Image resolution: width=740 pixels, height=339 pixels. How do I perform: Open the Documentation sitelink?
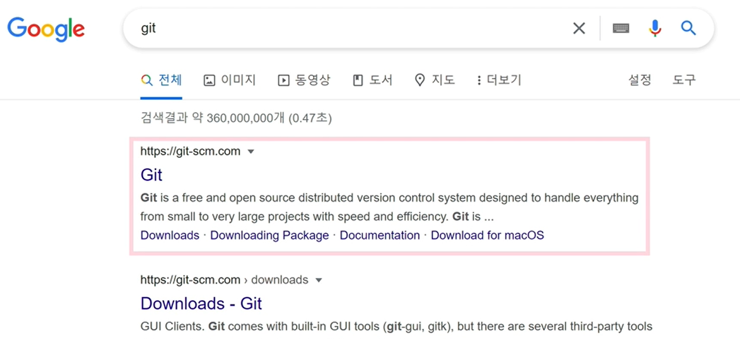click(x=380, y=235)
